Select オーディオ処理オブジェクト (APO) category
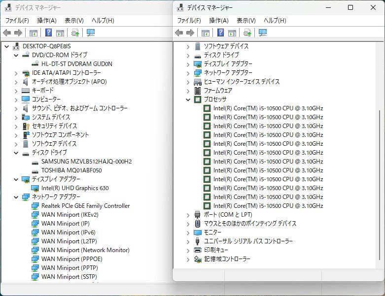 point(70,82)
